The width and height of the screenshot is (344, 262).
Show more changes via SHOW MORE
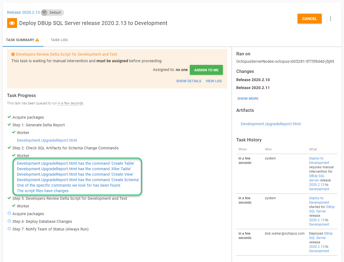(x=248, y=99)
